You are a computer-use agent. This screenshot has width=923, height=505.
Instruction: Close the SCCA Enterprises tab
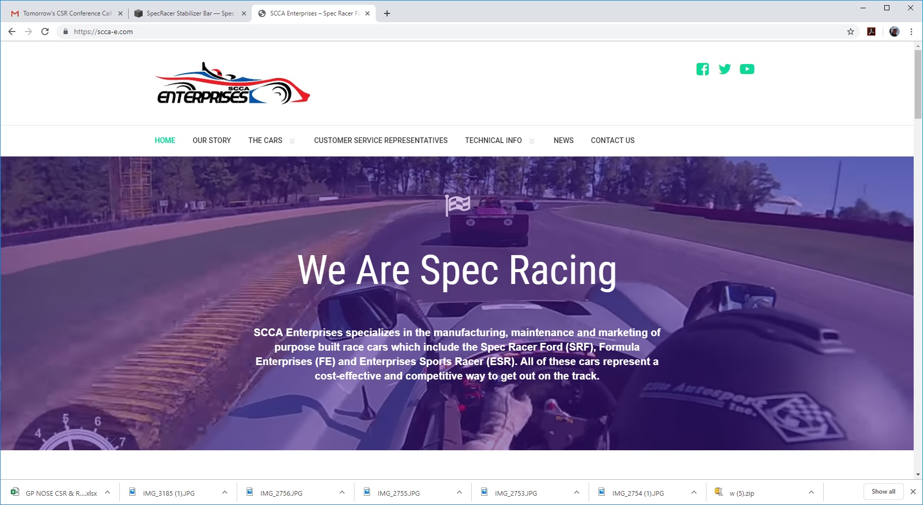367,13
